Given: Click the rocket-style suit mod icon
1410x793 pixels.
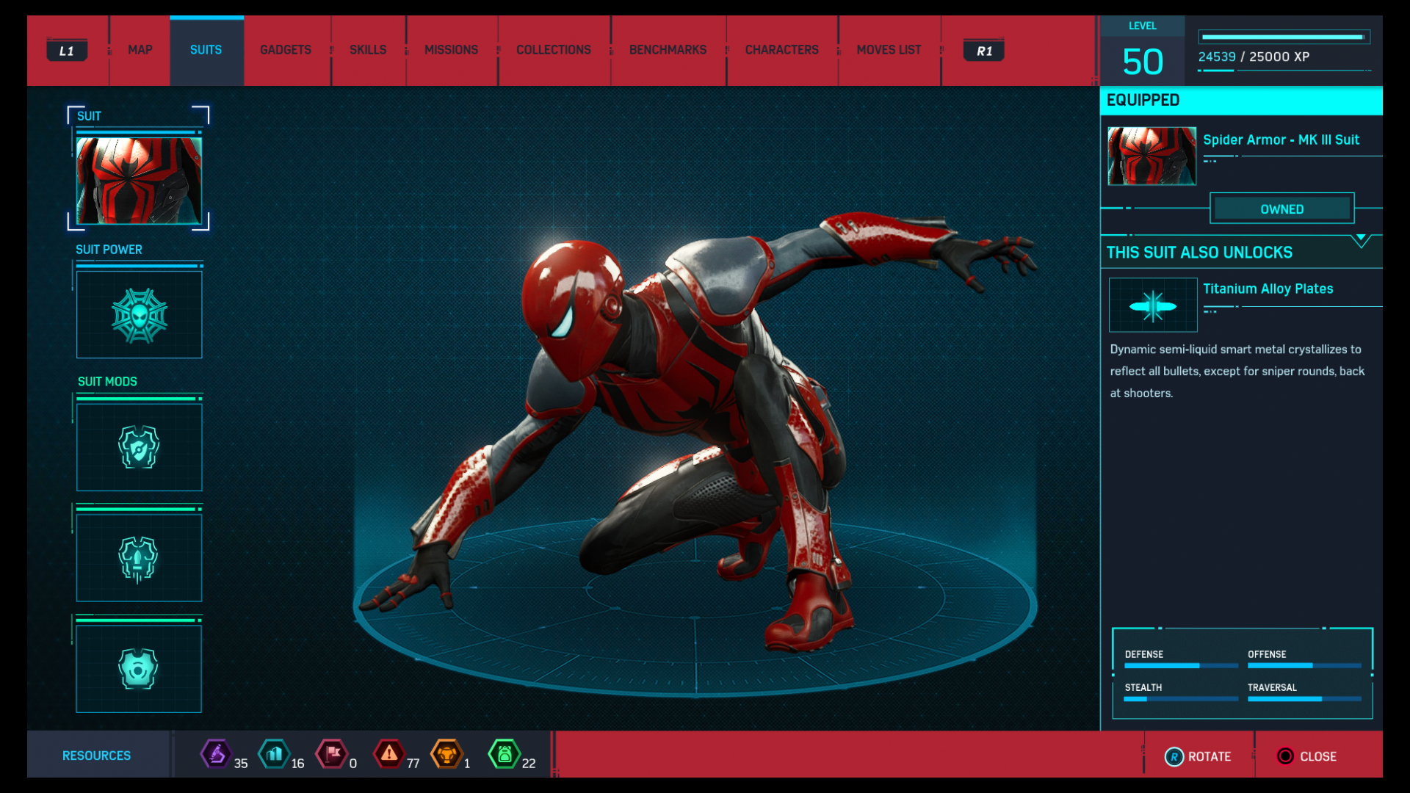Looking at the screenshot, I should click(x=139, y=557).
